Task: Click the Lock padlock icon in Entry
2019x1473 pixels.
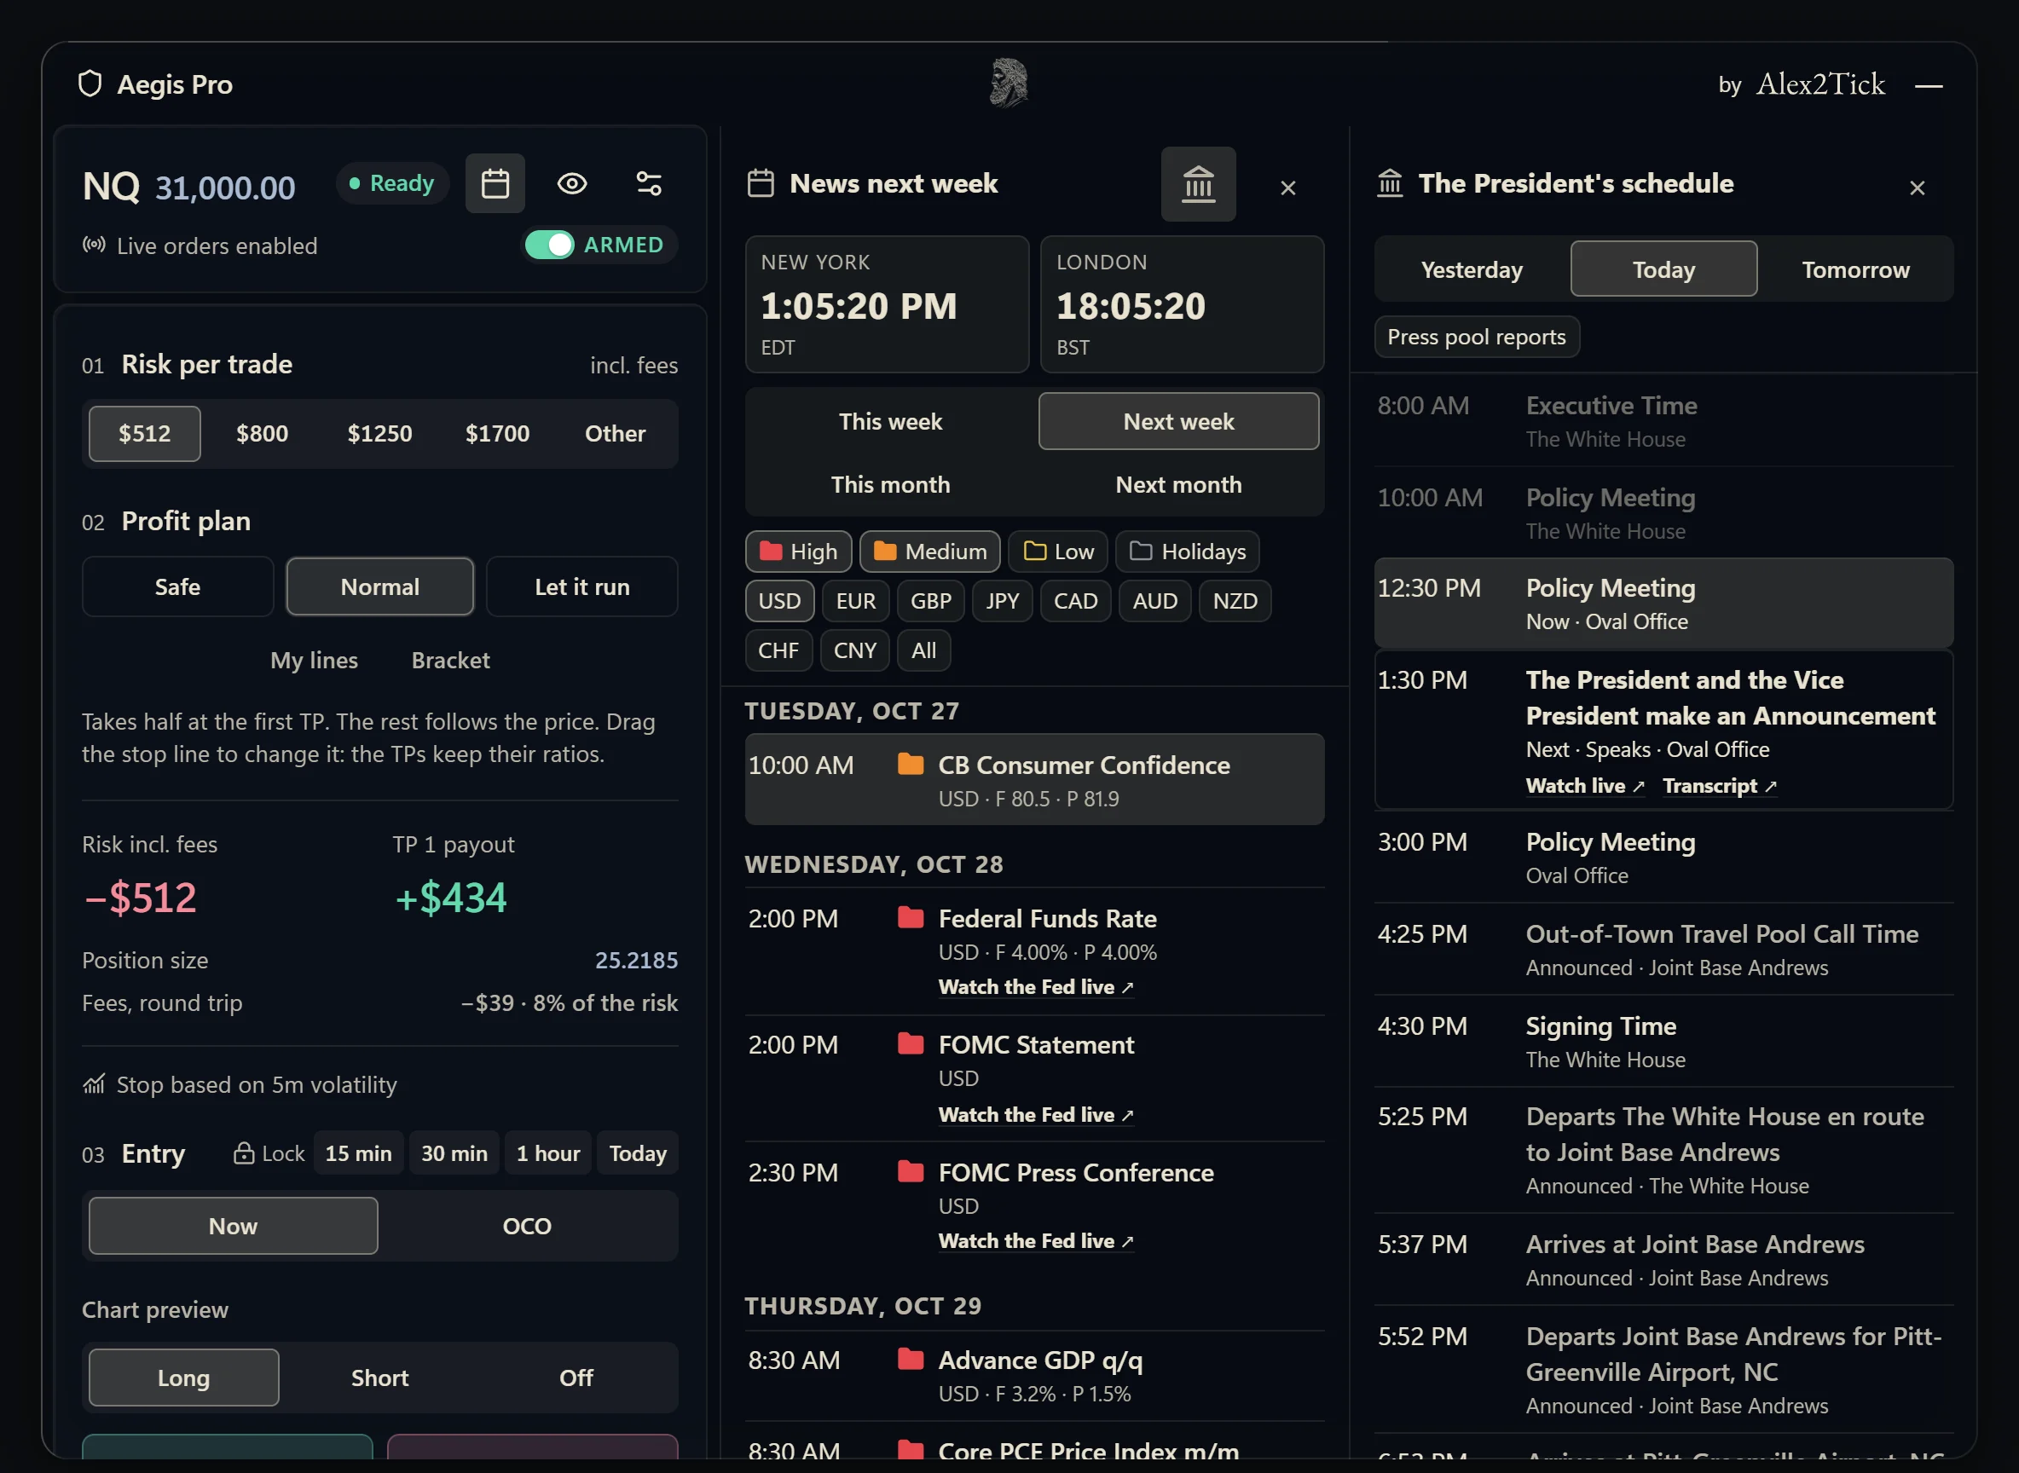Action: point(242,1152)
